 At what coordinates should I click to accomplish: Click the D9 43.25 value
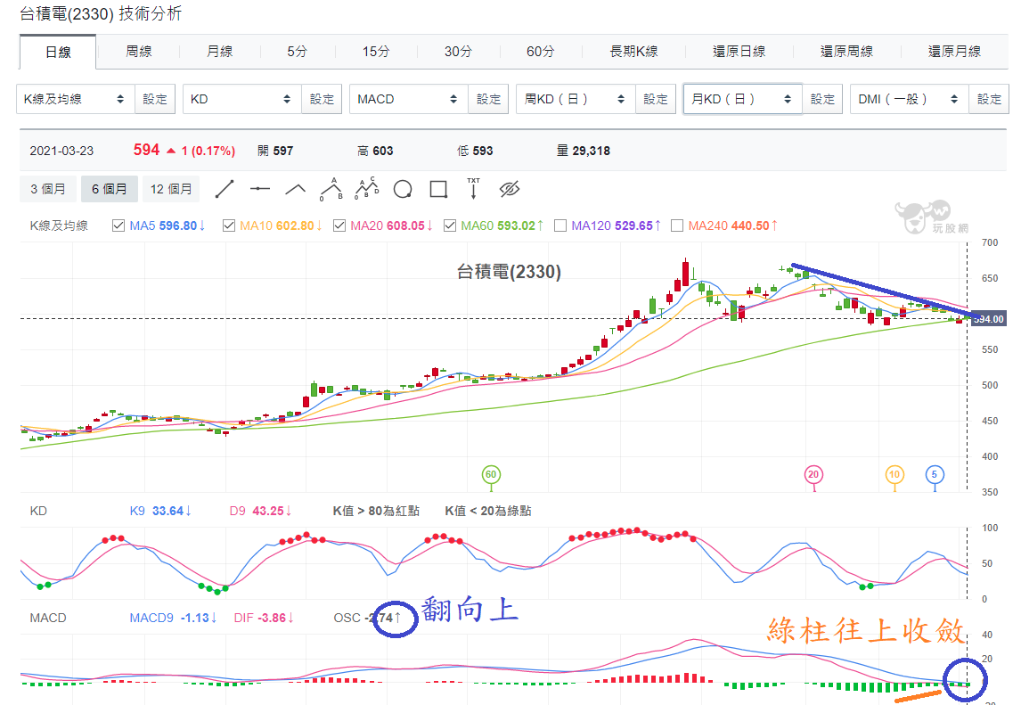[268, 512]
